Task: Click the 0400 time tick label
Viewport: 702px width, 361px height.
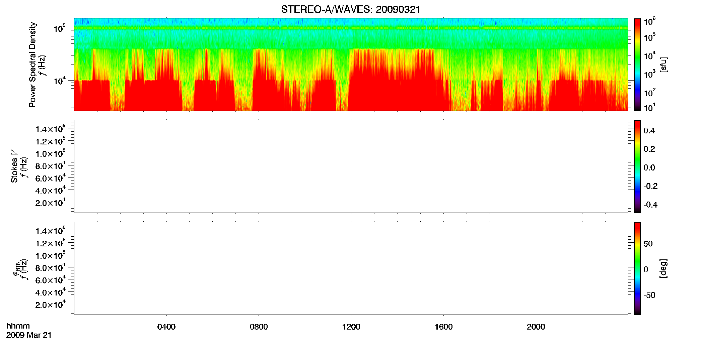Action: click(x=166, y=327)
